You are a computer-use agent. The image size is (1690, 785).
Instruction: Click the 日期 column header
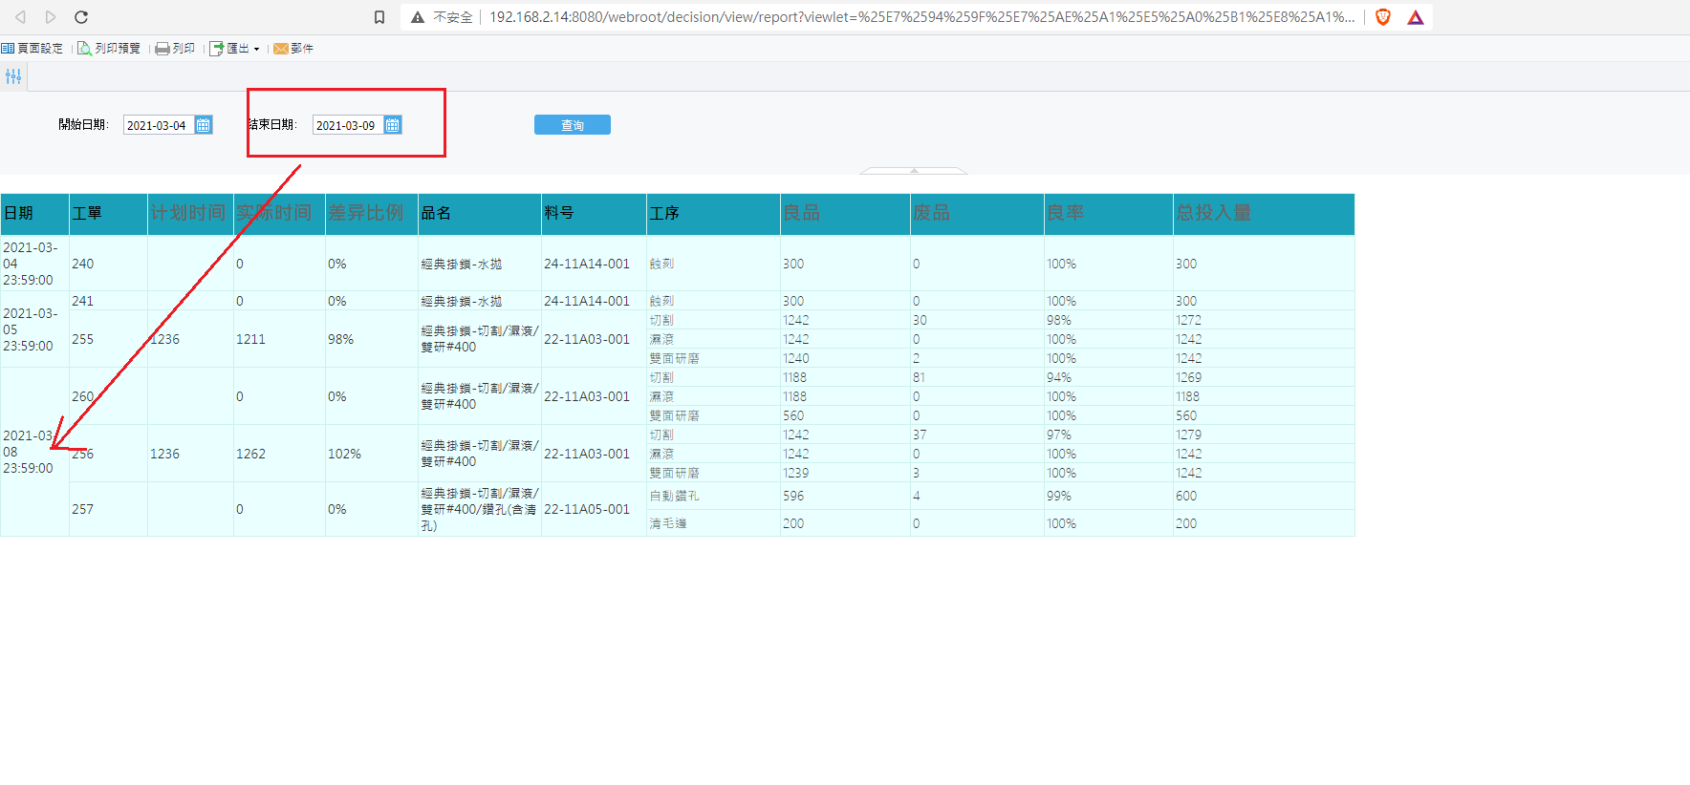click(34, 214)
